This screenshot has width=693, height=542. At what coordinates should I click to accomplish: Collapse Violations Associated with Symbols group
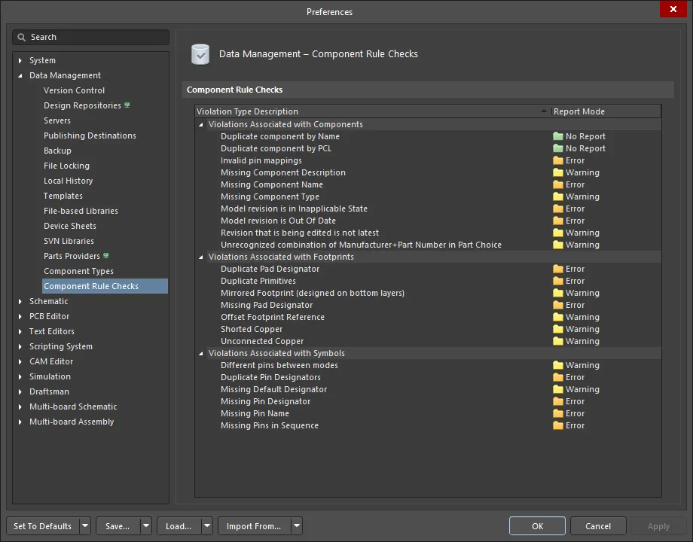point(200,353)
